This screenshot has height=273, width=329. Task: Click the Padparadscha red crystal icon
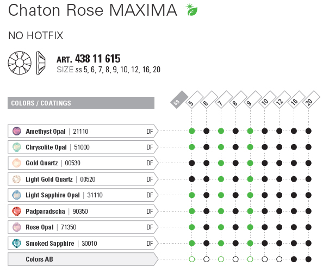pyautogui.click(x=16, y=211)
